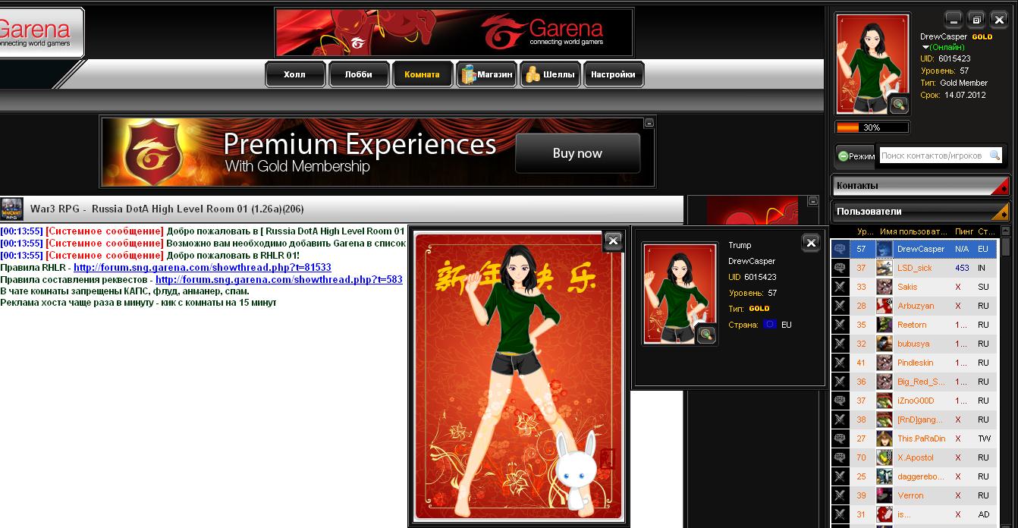This screenshot has height=528, width=1018.
Task: Zoom the avatar in the sidebar profile
Action: pyautogui.click(x=899, y=105)
